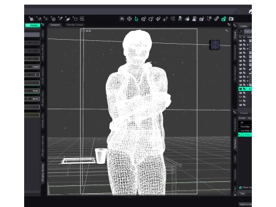This screenshot has height=207, width=276.
Task: Select the Rotate tool in the toolbar
Action: point(151,19)
